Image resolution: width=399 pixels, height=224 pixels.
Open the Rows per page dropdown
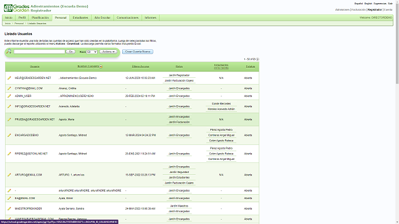[92, 52]
